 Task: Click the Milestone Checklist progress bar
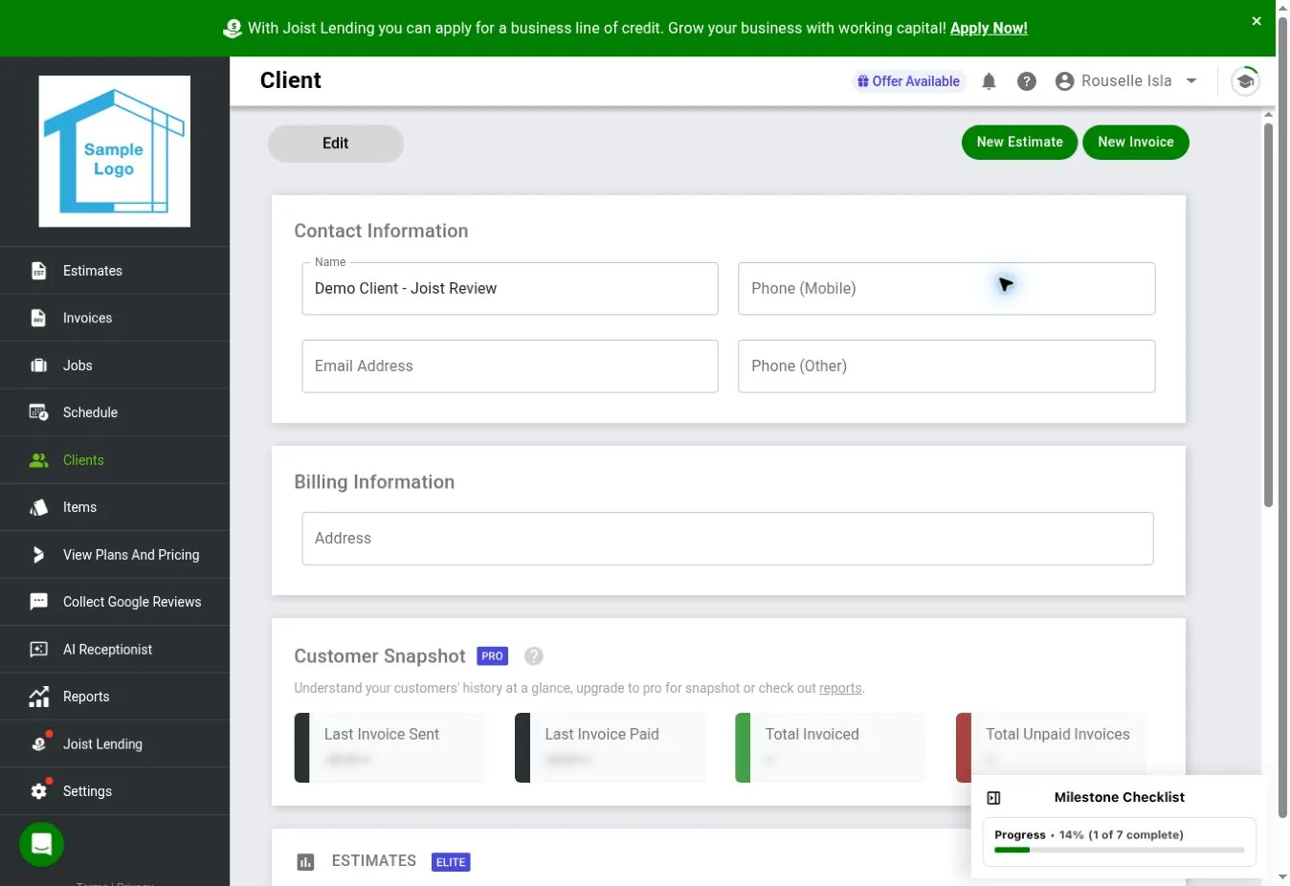(x=1120, y=850)
